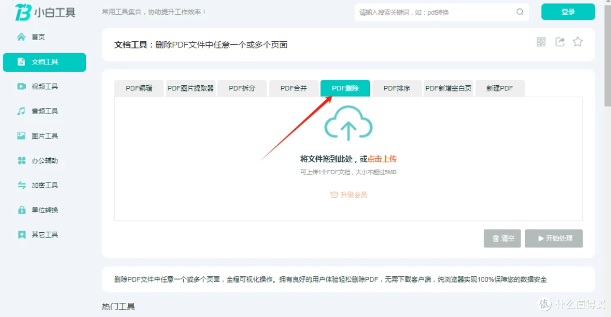Screen dimensions: 611x317
Task: Click the 热门工具 heading text
Action: pos(118,306)
